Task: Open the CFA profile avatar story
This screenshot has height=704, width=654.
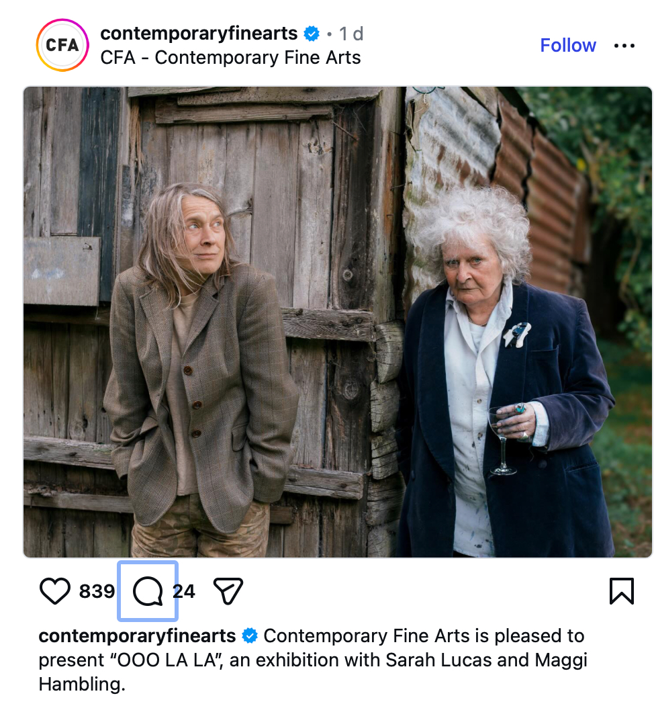Action: (62, 45)
